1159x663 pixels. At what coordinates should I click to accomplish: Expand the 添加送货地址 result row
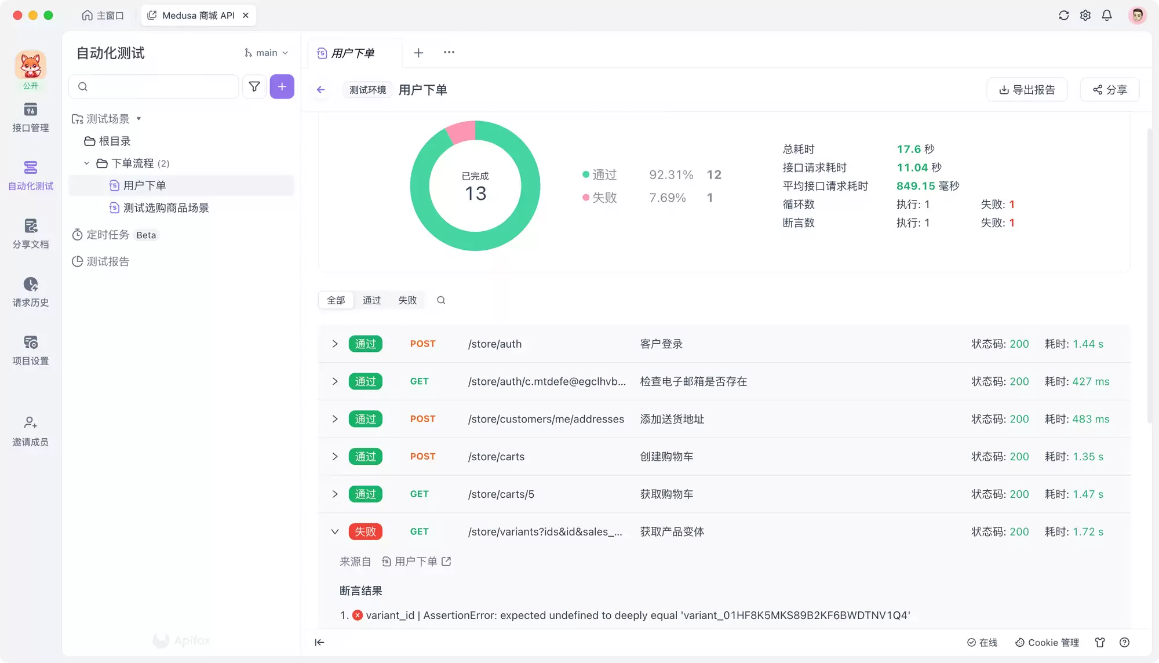(x=334, y=419)
